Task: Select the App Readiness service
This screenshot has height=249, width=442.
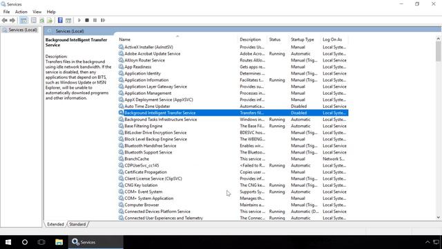Action: (138, 67)
